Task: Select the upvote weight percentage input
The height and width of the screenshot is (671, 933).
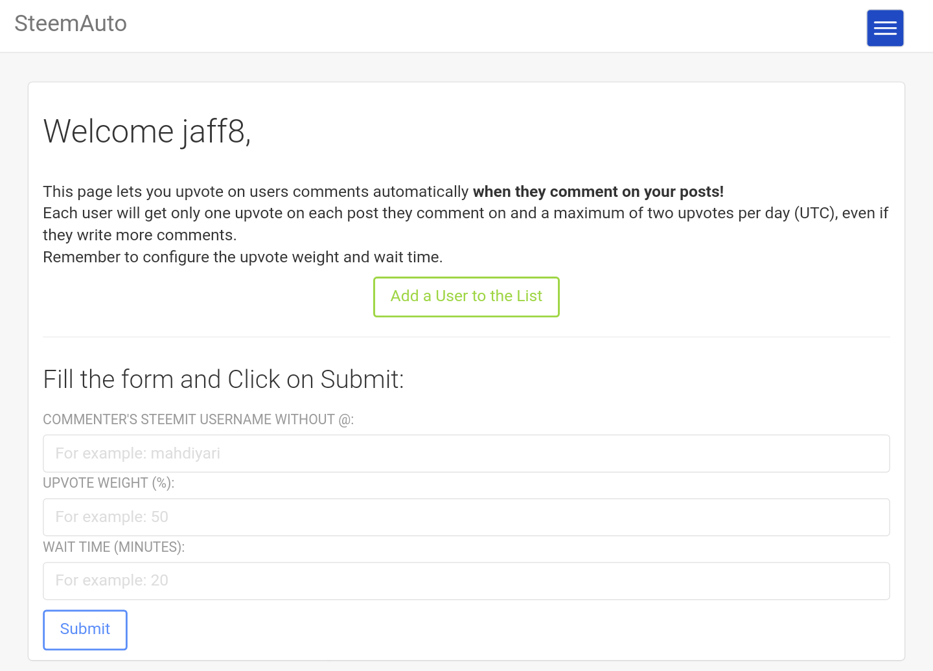Action: [466, 517]
